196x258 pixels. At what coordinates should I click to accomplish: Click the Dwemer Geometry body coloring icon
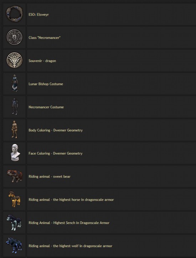[14, 129]
